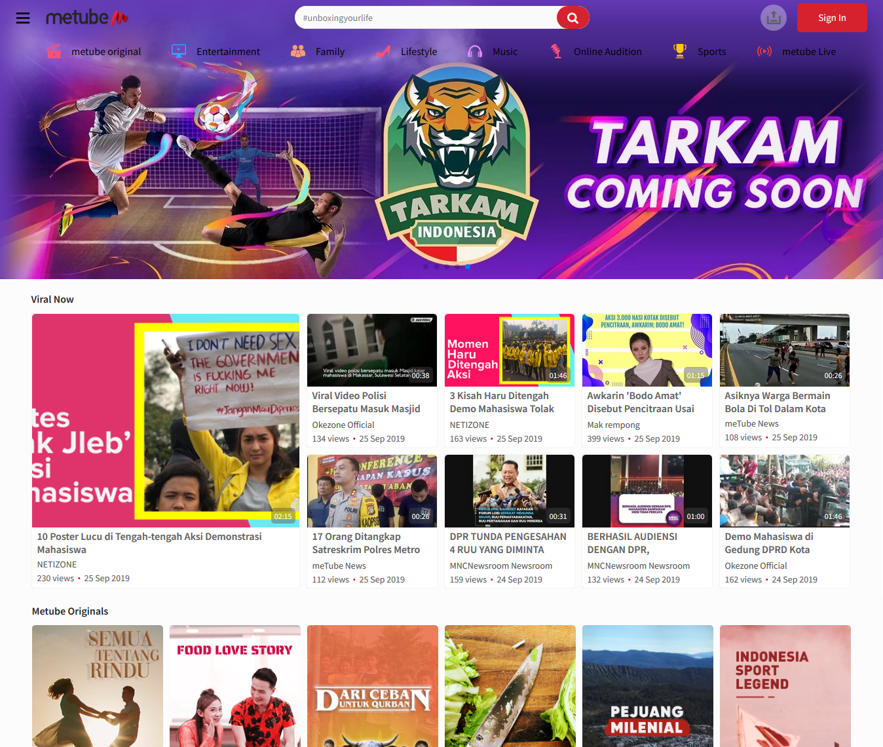
Task: Click the Online Audition microphone icon
Action: click(556, 50)
